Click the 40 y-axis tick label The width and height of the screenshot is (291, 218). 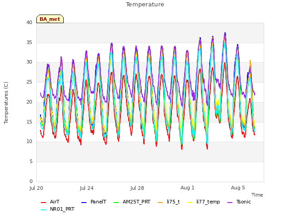[x=29, y=22]
